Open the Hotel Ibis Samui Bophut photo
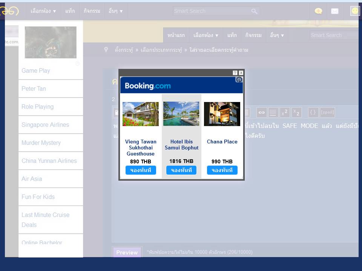Screen dimensions: 362x271 pyautogui.click(x=181, y=114)
